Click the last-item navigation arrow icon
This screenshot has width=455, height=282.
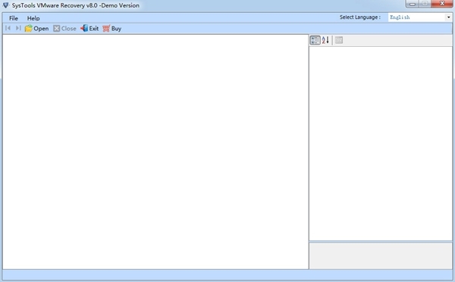tap(18, 28)
